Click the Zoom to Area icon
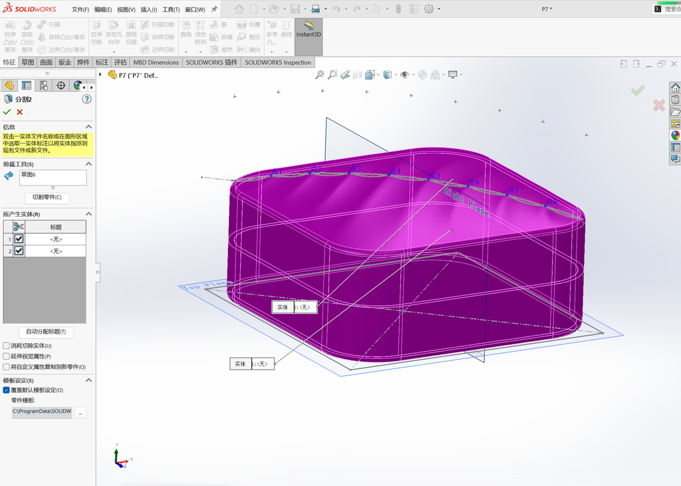Viewport: 681px width, 486px height. point(333,74)
